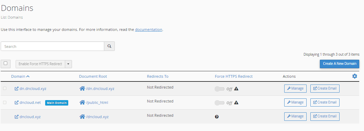
Task: Click home icon beside /dncloud.xyz root
Action: (x=82, y=116)
